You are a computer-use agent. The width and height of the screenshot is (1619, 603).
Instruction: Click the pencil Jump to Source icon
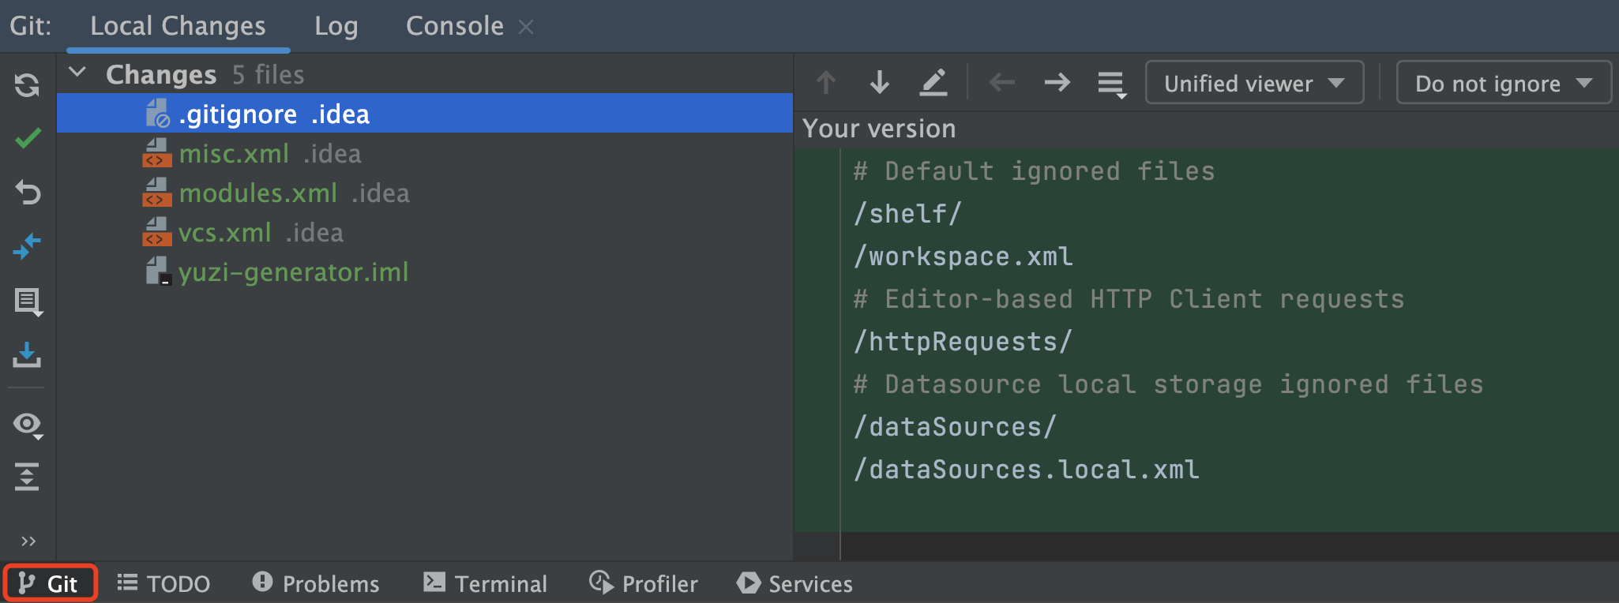point(933,82)
